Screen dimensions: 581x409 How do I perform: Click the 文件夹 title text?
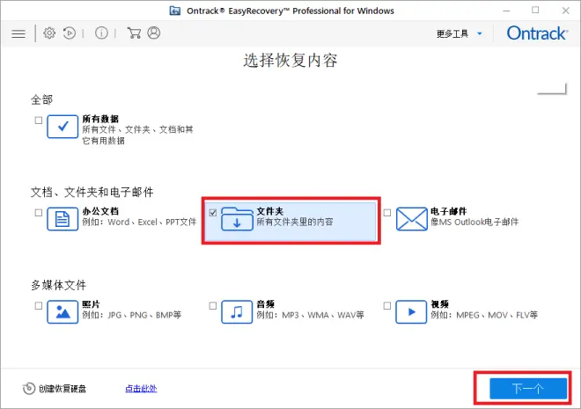270,211
